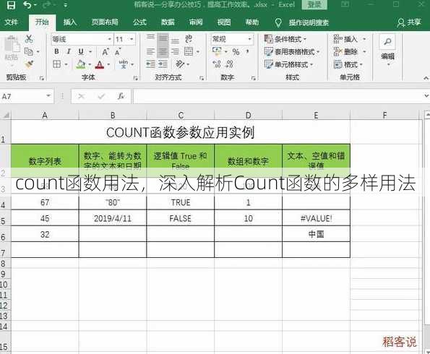
Task: Open the 文件 File tab
Action: click(x=12, y=22)
